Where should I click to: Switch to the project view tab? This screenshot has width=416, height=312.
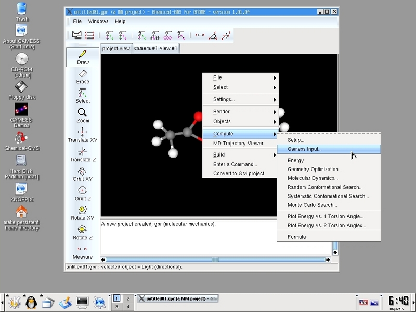pyautogui.click(x=116, y=49)
